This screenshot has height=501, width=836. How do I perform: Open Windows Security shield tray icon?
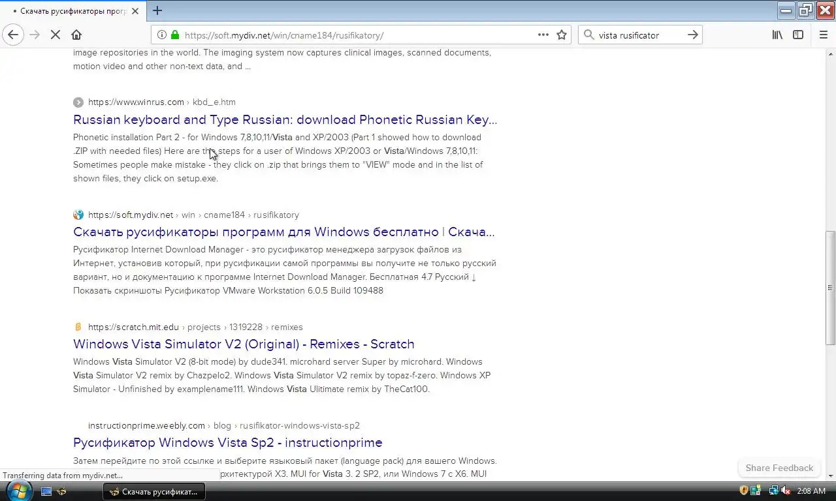[743, 491]
